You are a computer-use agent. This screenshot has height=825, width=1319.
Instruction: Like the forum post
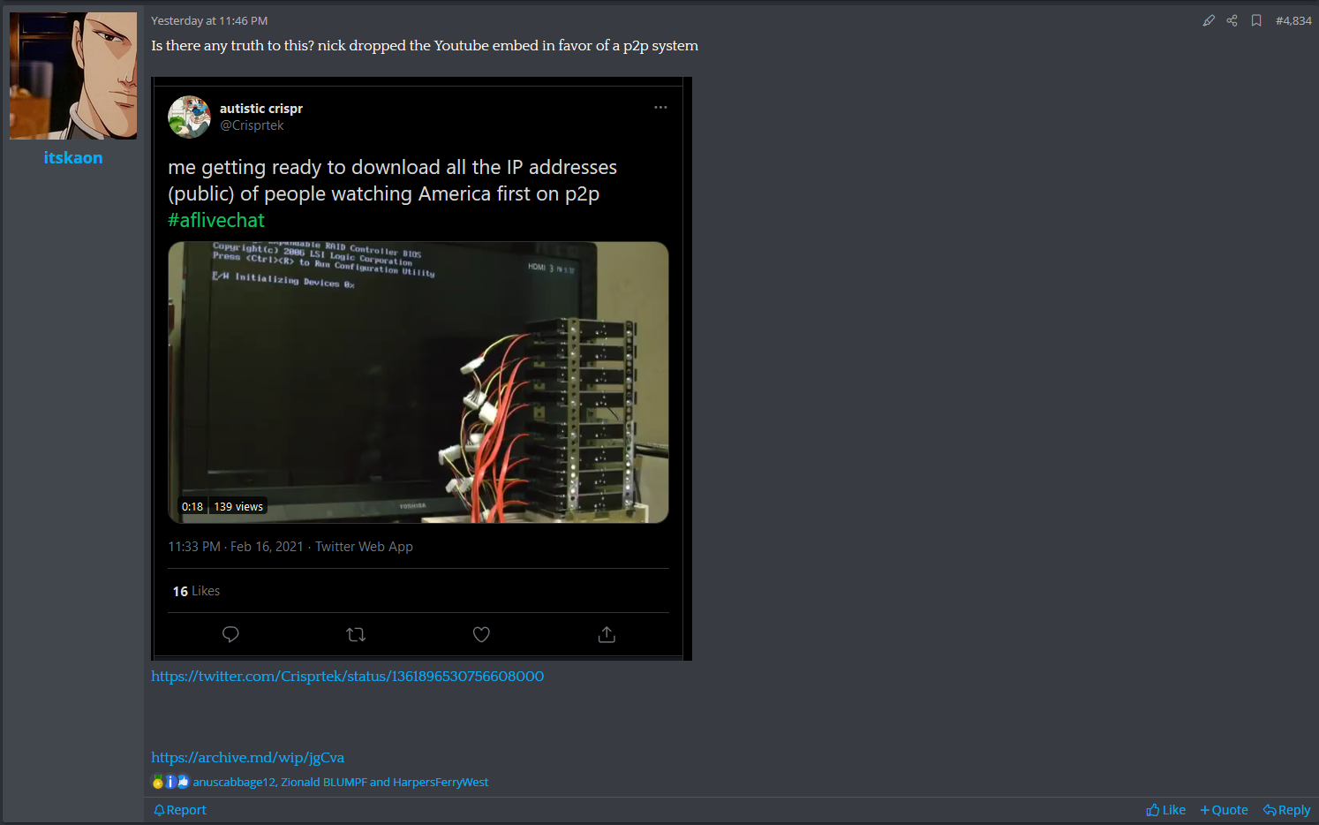coord(1165,810)
